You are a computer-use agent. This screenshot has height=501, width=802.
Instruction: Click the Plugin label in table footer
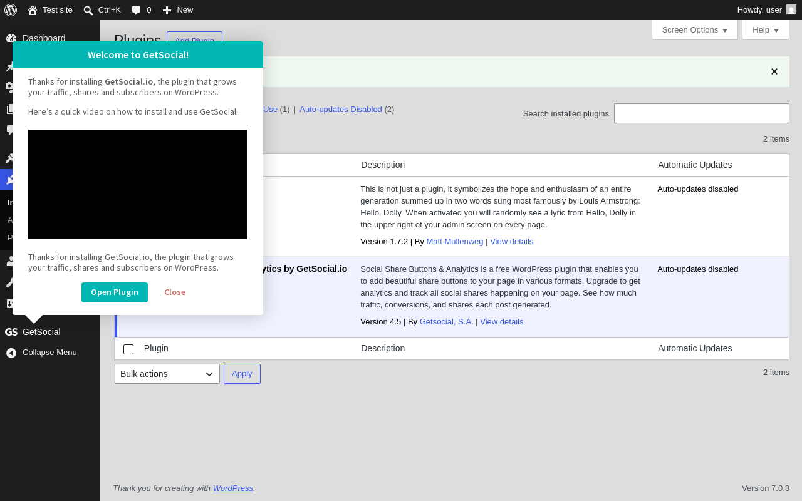click(x=156, y=348)
